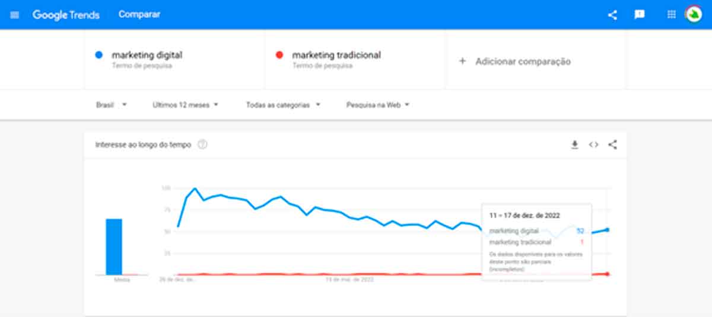Select the Comparar tab in the header
The image size is (712, 317).
point(139,14)
